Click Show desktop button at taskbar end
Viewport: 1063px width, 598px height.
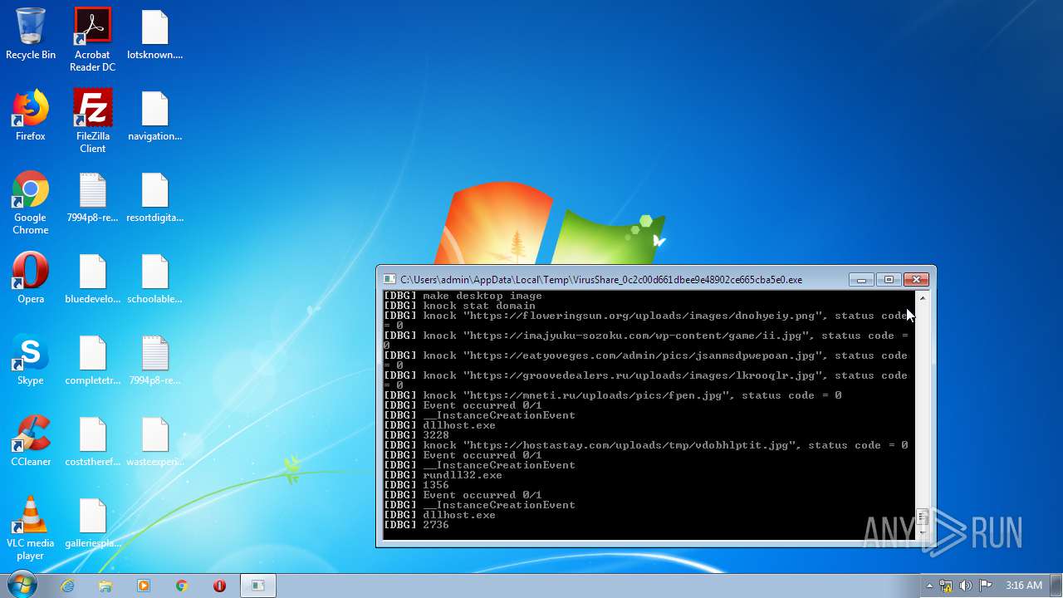tap(1057, 586)
